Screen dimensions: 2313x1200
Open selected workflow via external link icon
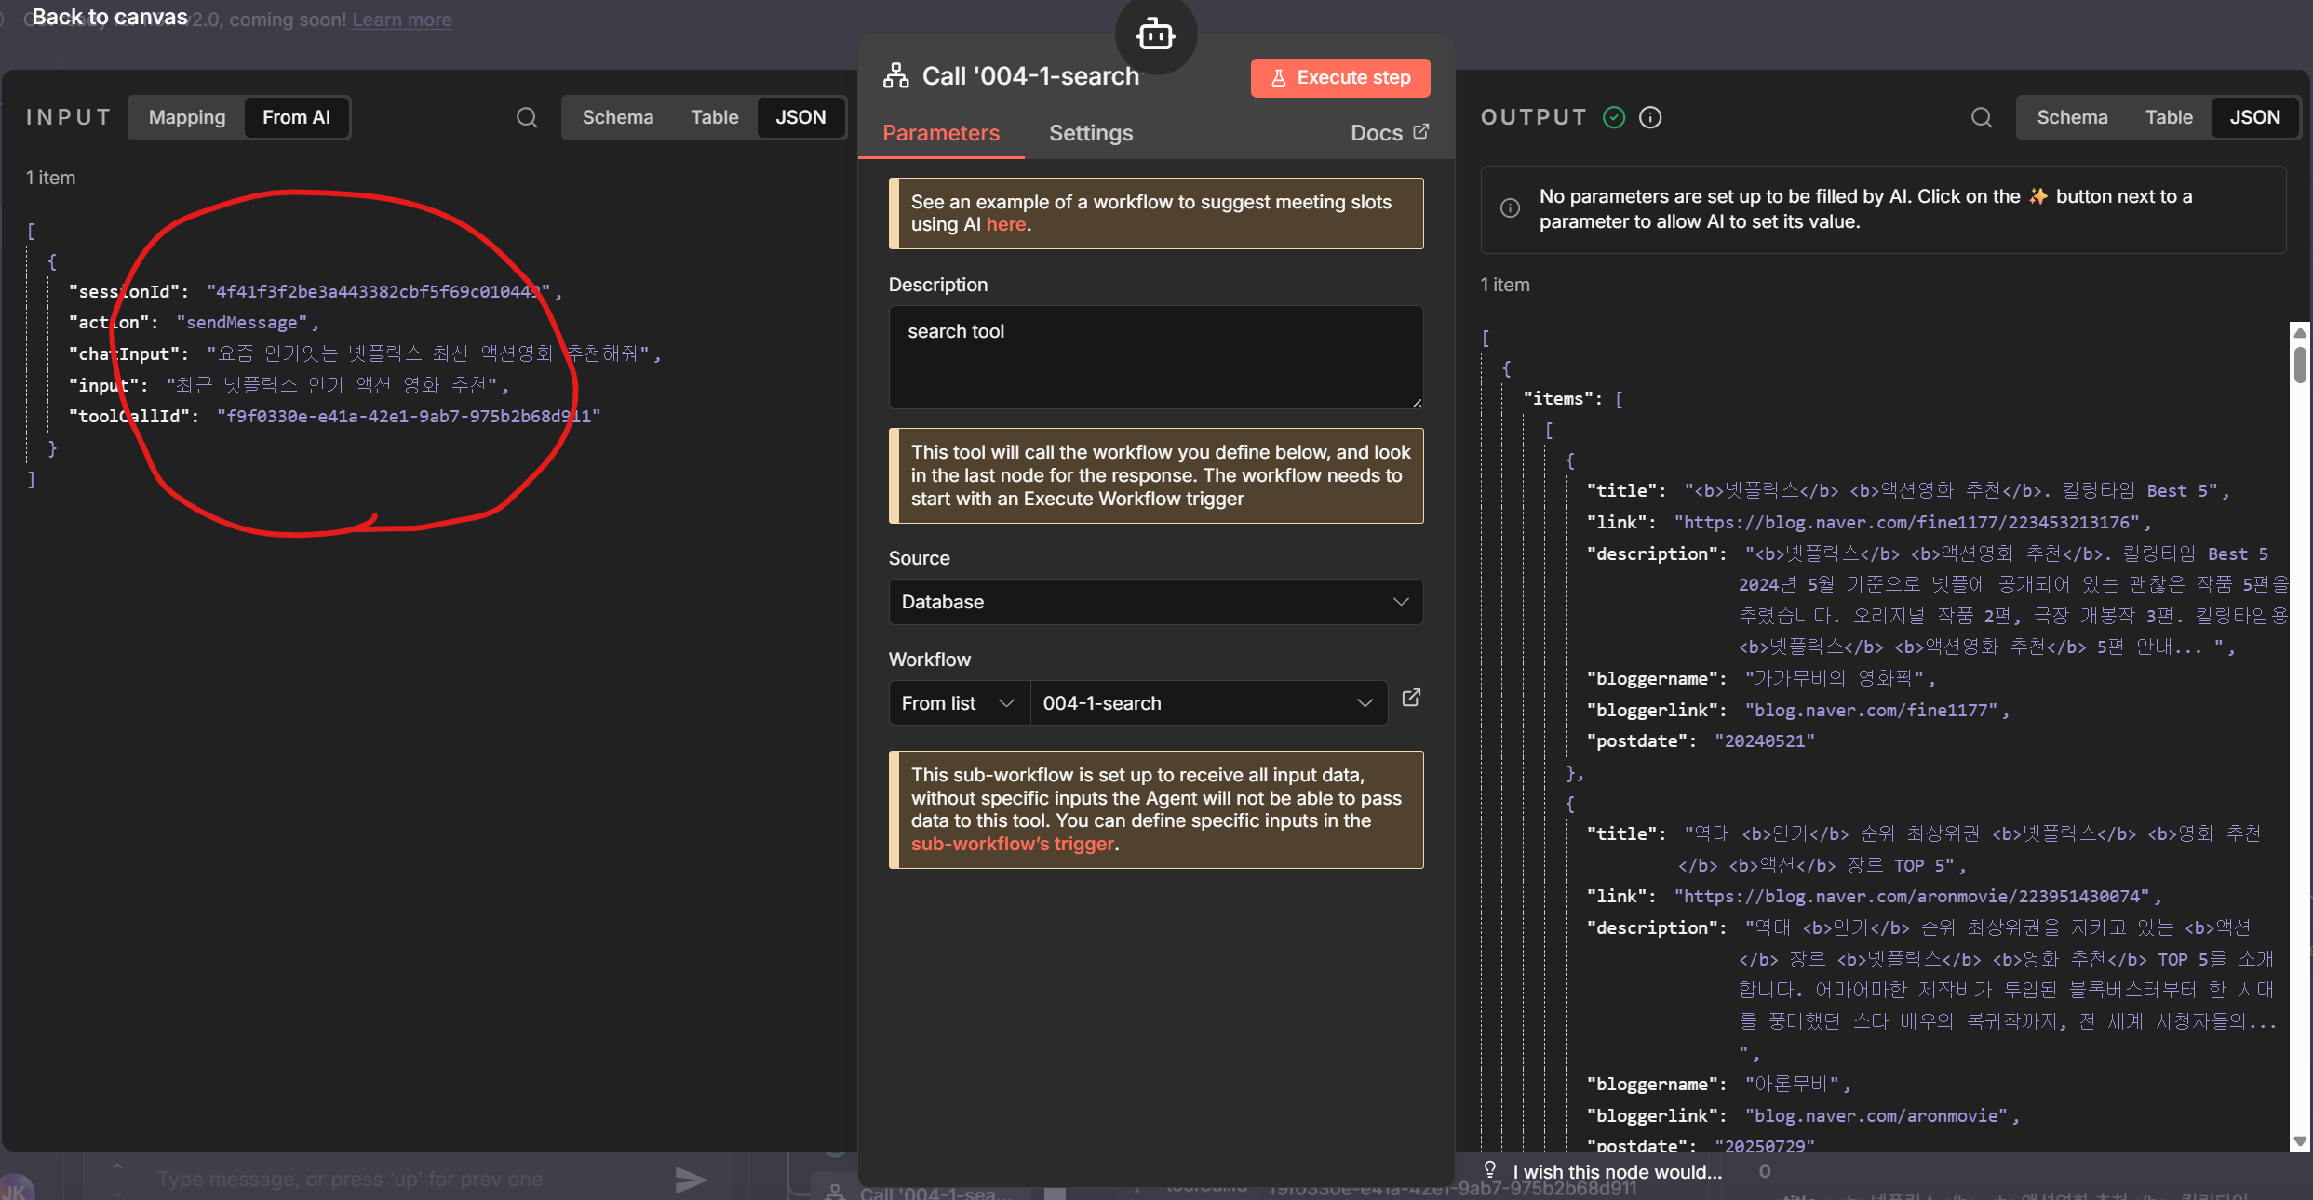click(1411, 698)
